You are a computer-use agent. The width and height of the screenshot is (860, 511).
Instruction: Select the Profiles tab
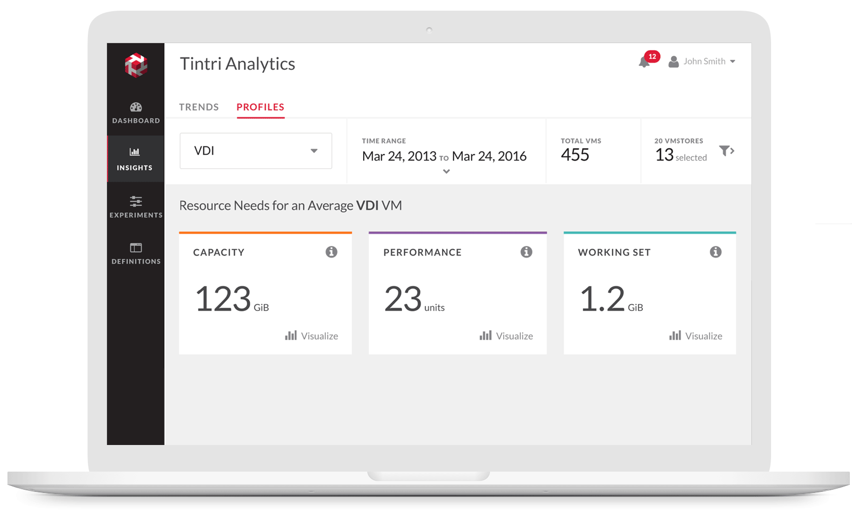pos(260,107)
